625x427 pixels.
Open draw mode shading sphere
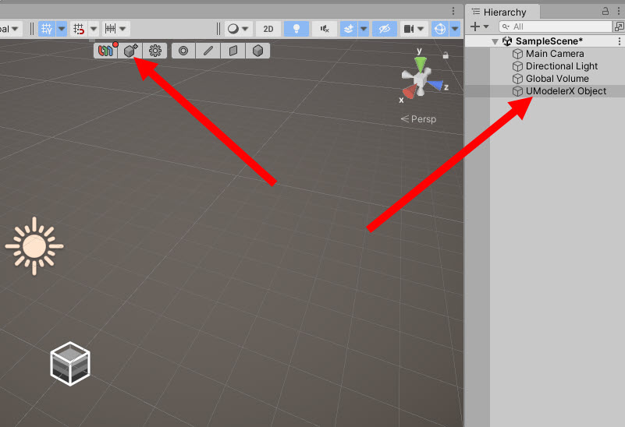233,29
